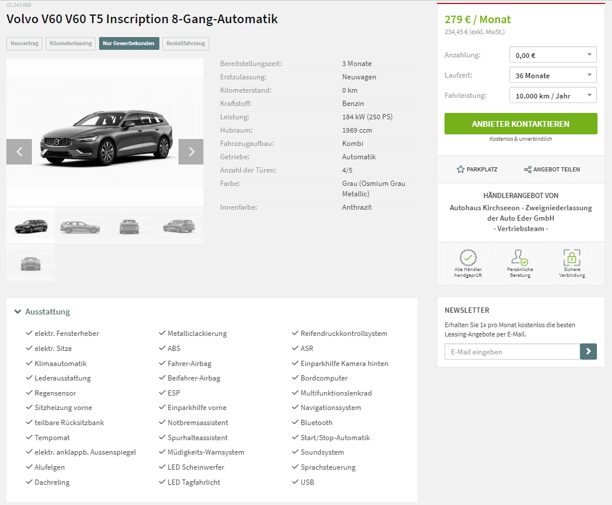Image resolution: width=612 pixels, height=505 pixels.
Task: Select the rear view car thumbnail
Action: [x=129, y=226]
